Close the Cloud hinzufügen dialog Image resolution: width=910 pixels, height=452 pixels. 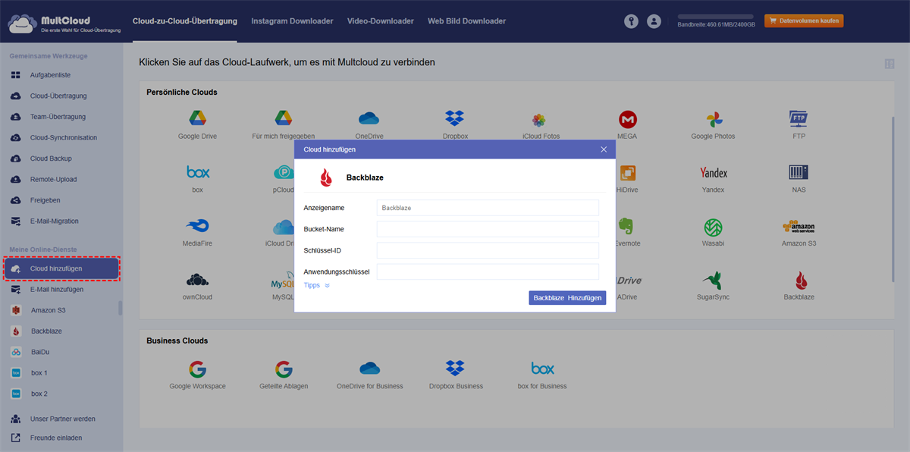[x=604, y=149]
